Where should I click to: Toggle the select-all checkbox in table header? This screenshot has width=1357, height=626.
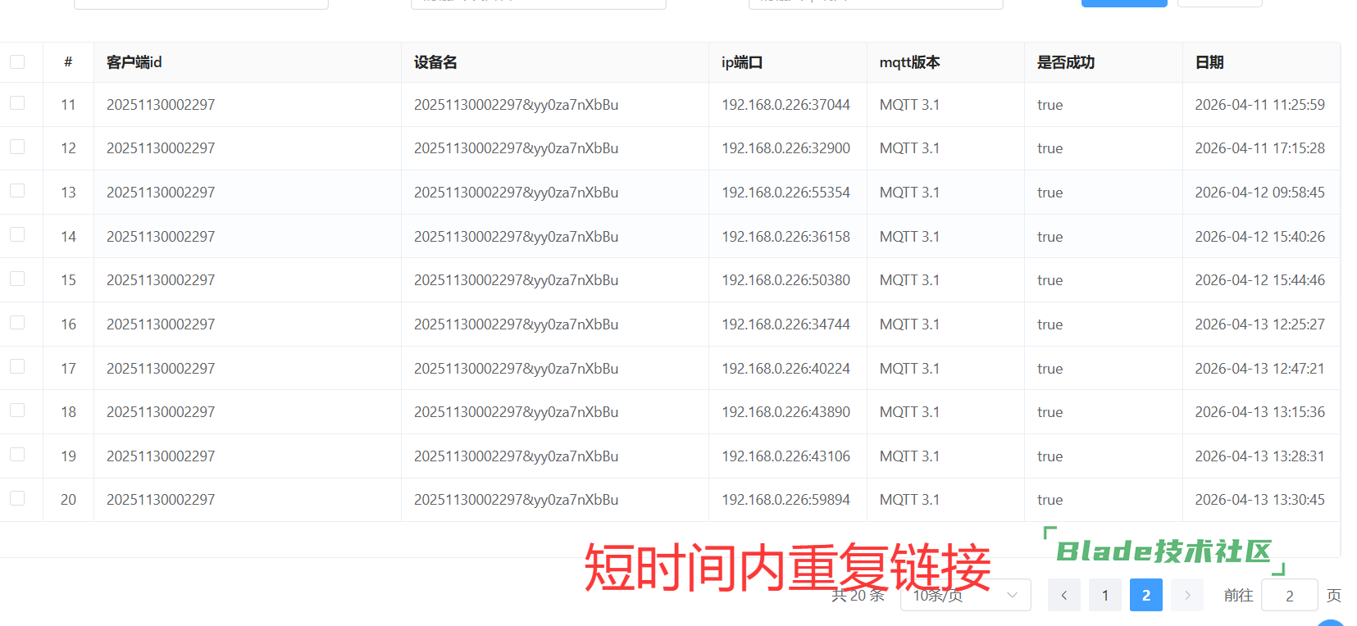(x=17, y=62)
